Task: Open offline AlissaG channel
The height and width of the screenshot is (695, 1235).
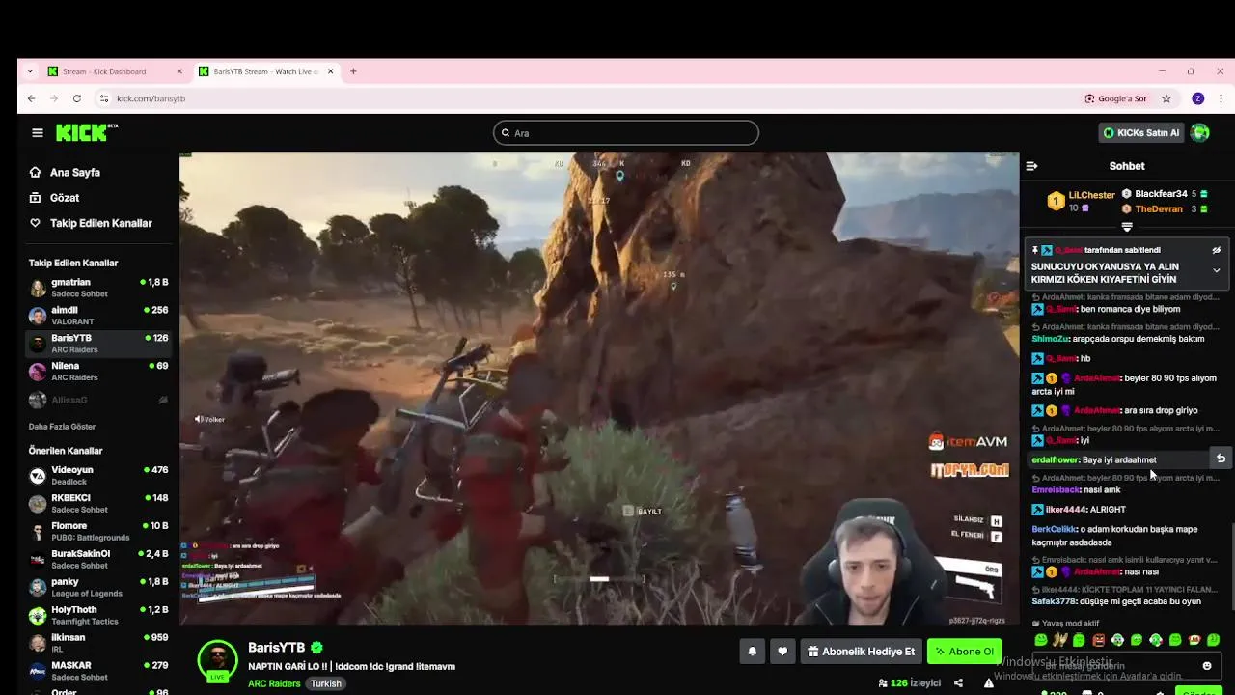Action: coord(98,400)
